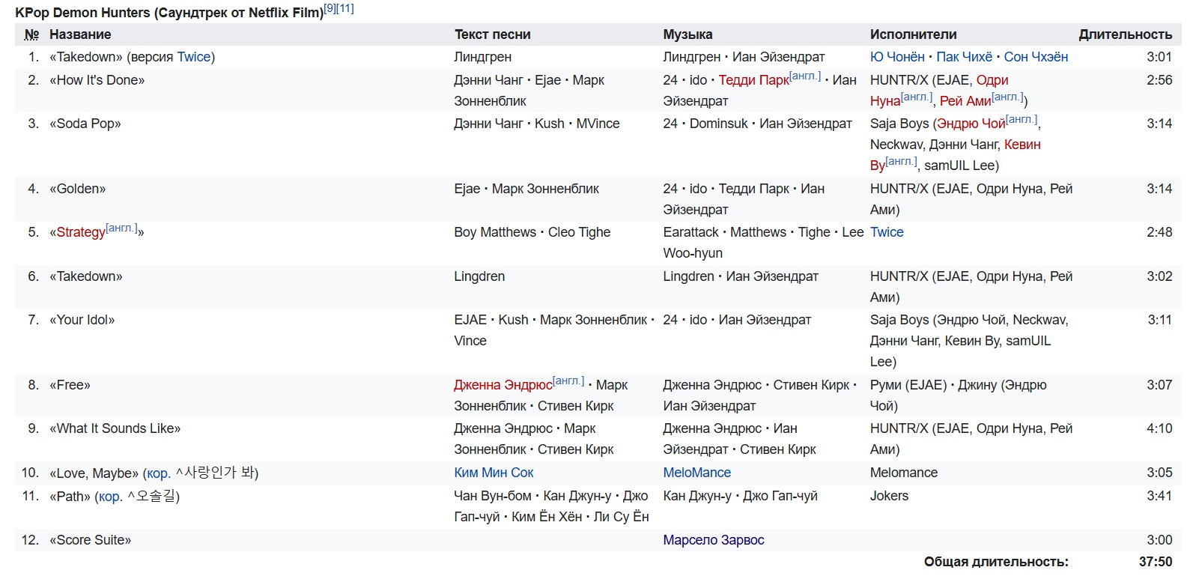This screenshot has width=1193, height=579.
Task: Click the Boy Matthews · Cleo Tighe lyrics cell
Action: (x=532, y=232)
